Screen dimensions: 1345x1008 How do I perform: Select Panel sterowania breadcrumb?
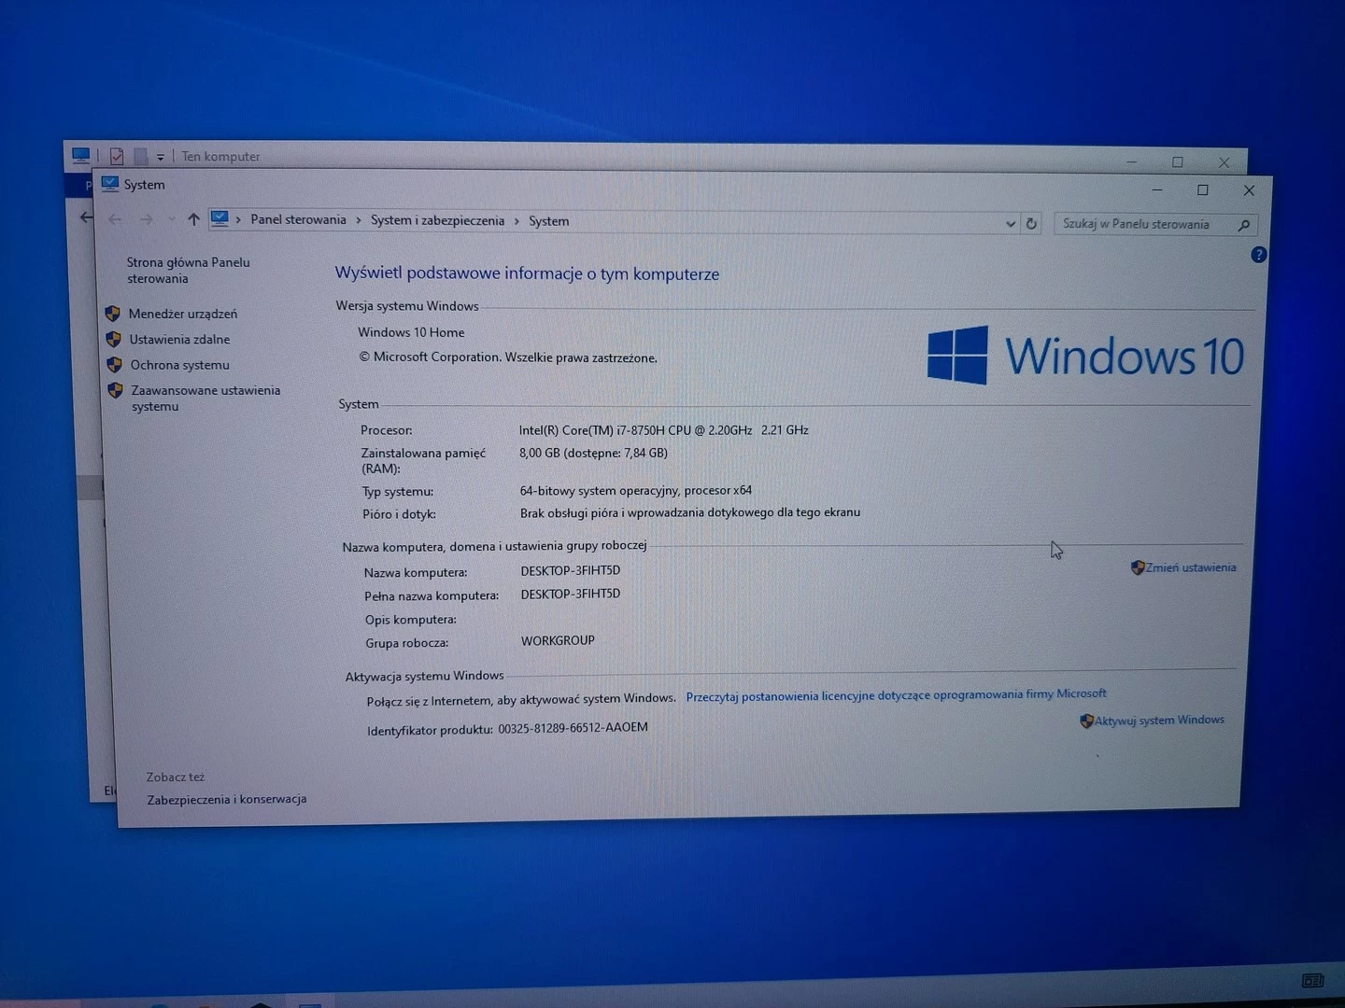point(298,219)
